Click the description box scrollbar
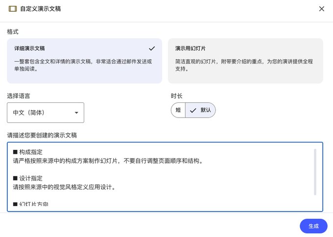333x237 pixels. (x=315, y=172)
